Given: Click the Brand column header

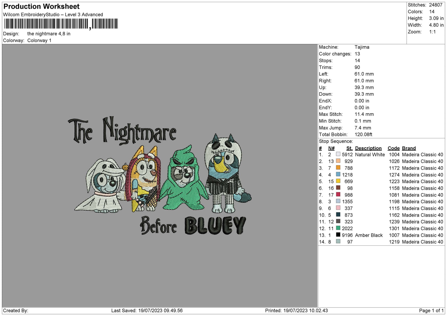Looking at the screenshot, I should pyautogui.click(x=409, y=148).
